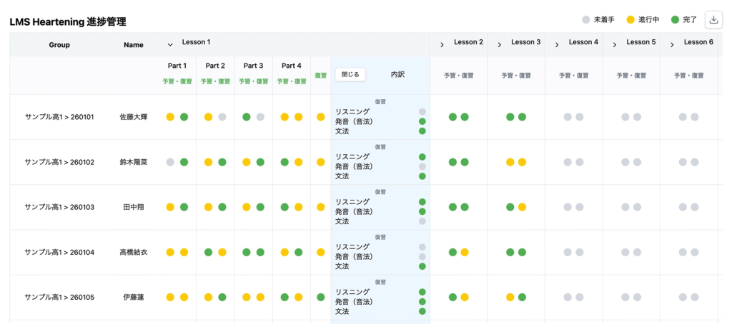732x324 pixels.
Task: Expand the Lesson 5 column
Action: 614,44
